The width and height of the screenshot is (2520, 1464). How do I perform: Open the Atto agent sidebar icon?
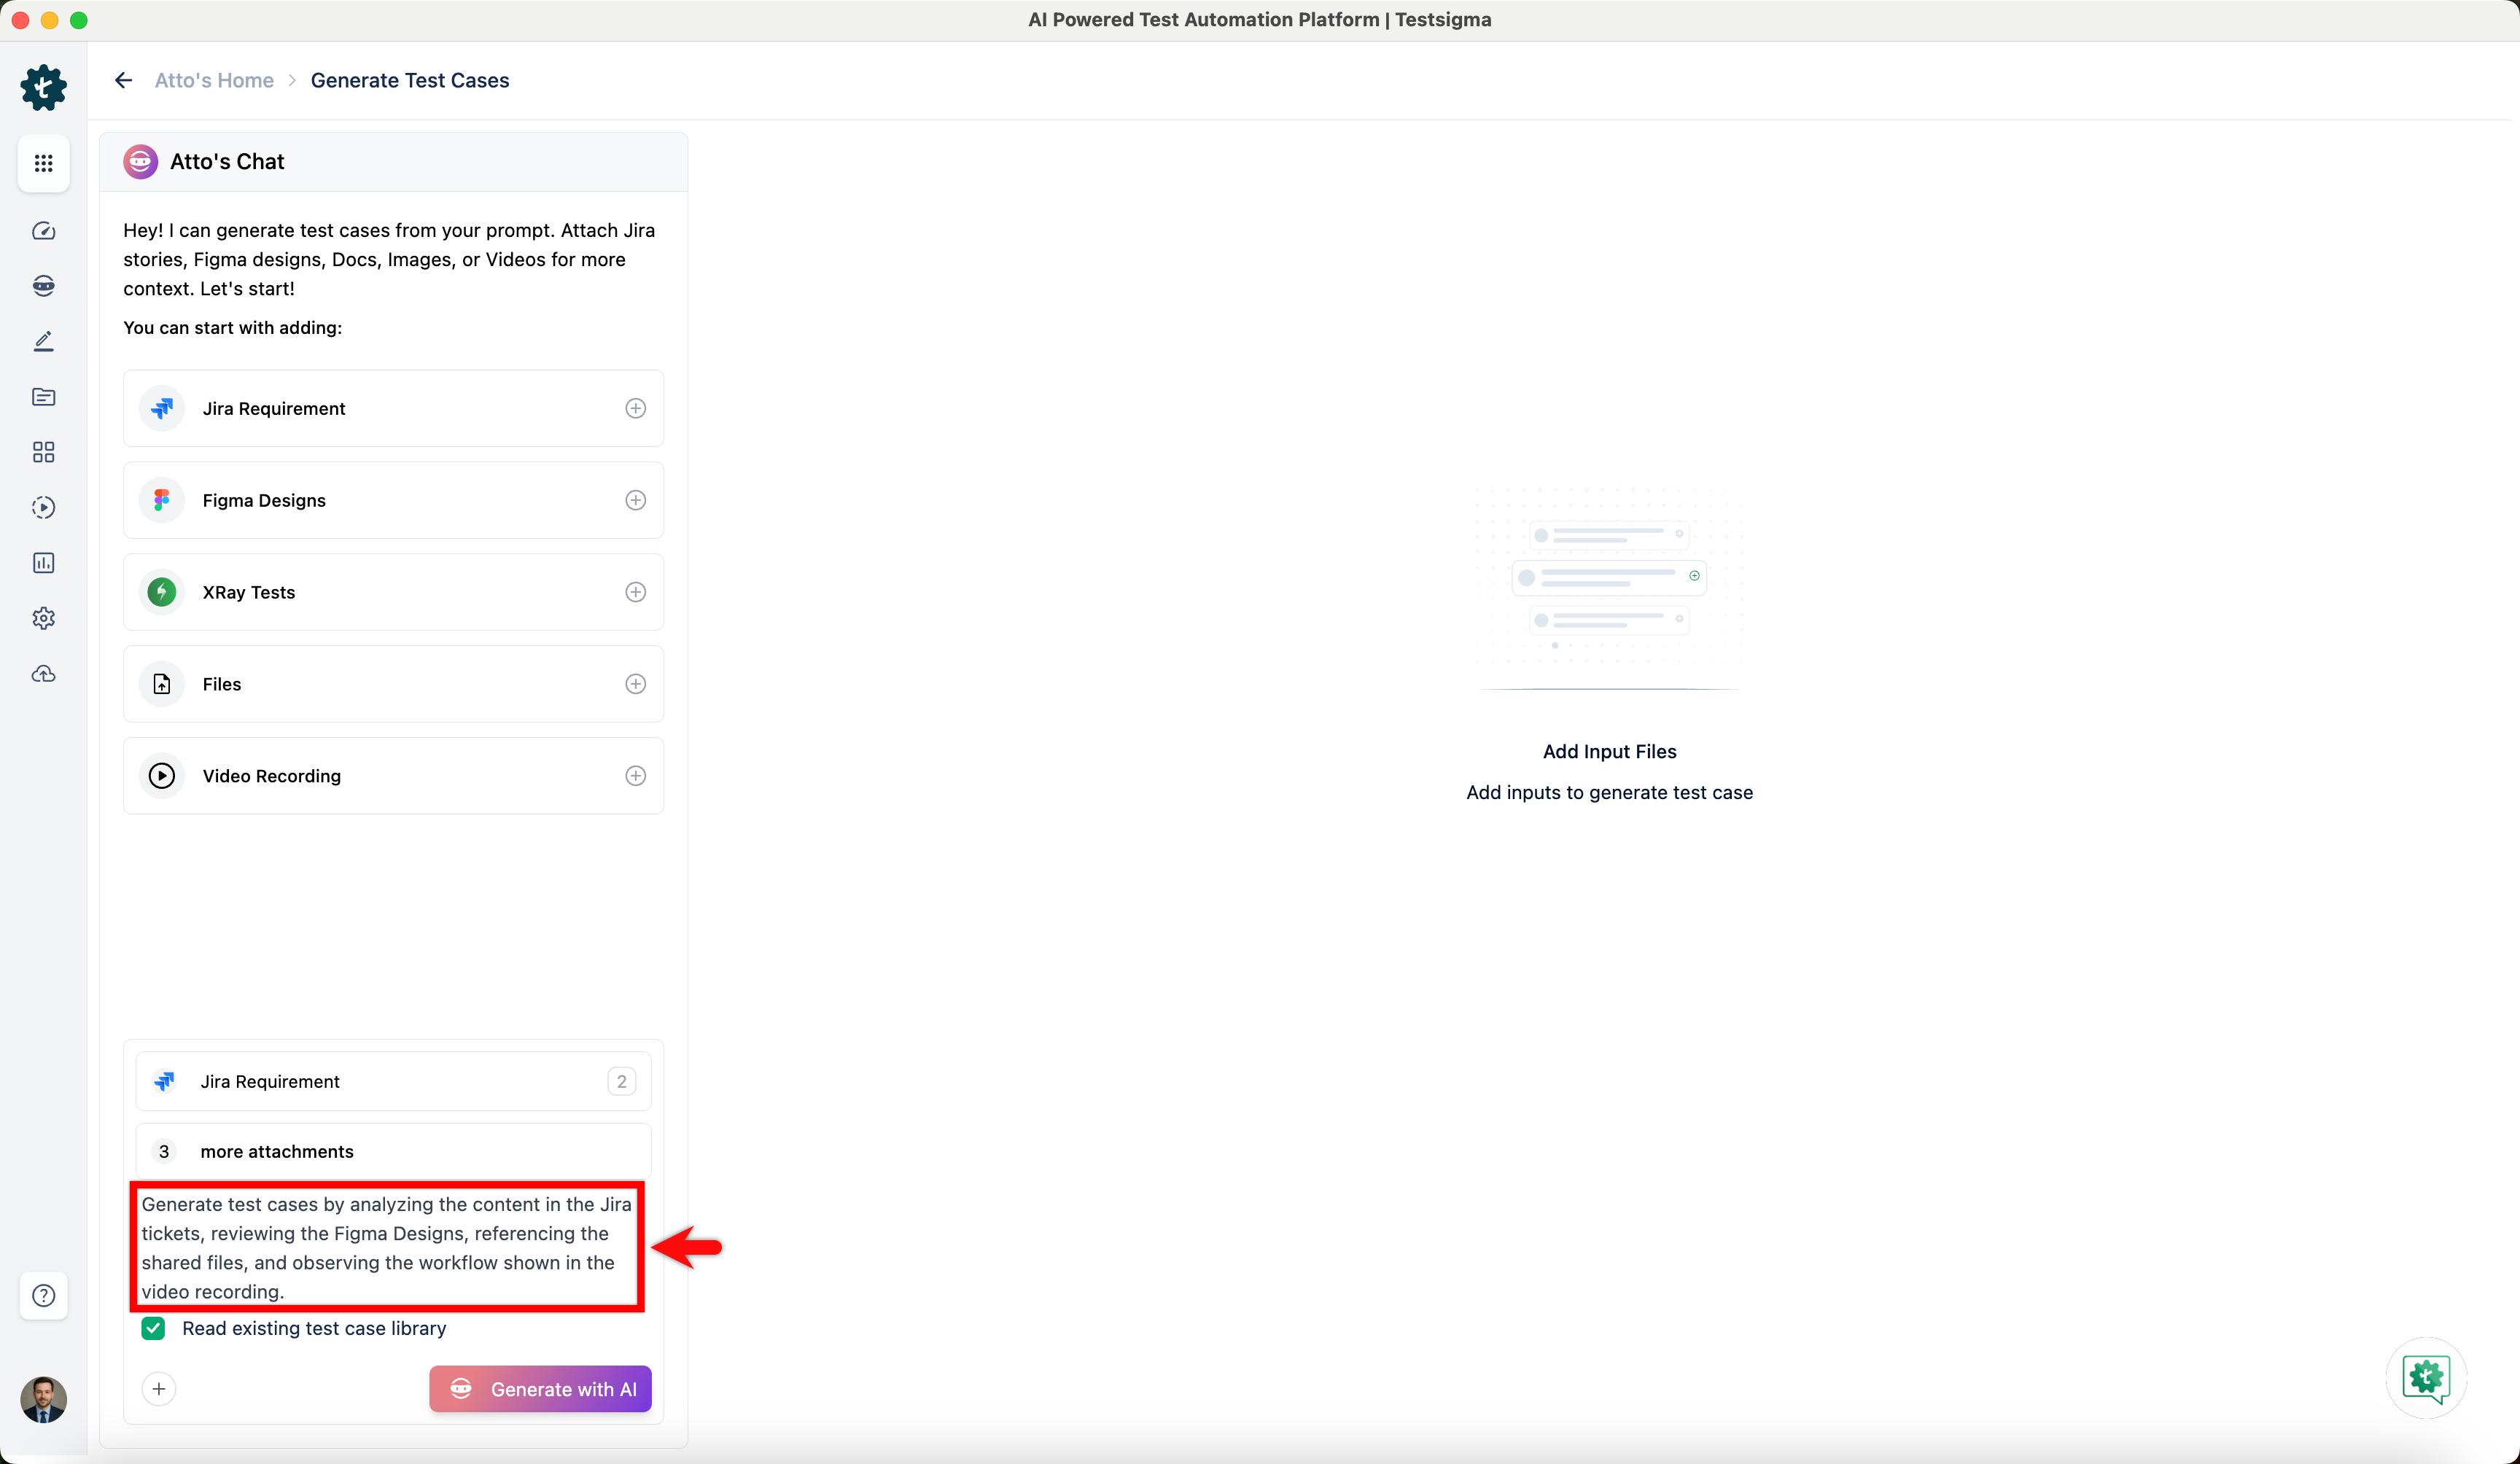pyautogui.click(x=43, y=286)
